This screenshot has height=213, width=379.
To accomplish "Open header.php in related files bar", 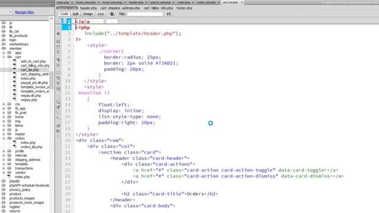I will point(88,8).
